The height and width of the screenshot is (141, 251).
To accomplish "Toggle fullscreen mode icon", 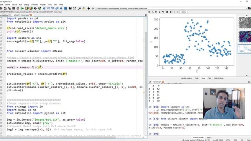I will pos(75,8).
